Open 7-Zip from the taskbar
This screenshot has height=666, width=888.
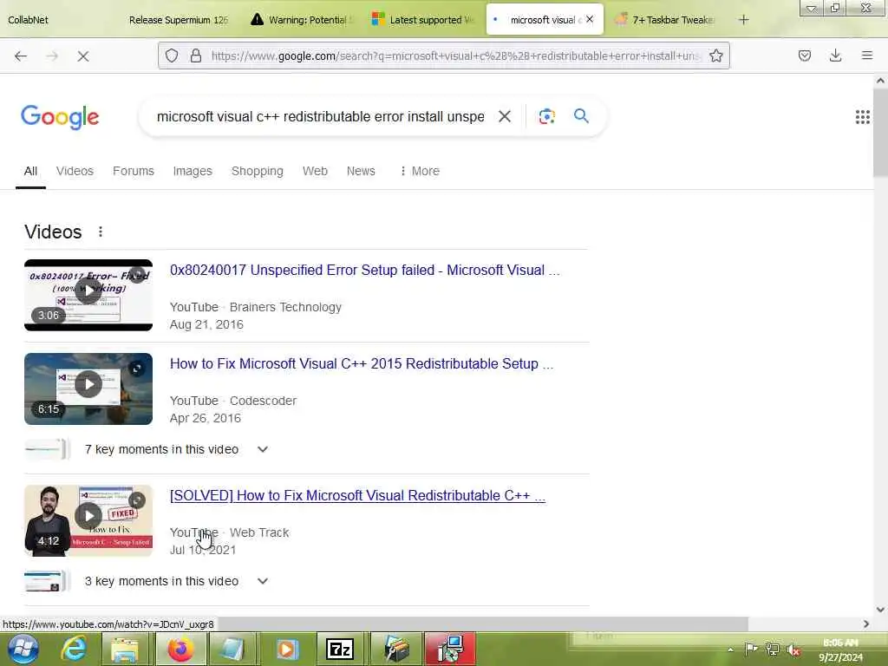click(x=340, y=649)
